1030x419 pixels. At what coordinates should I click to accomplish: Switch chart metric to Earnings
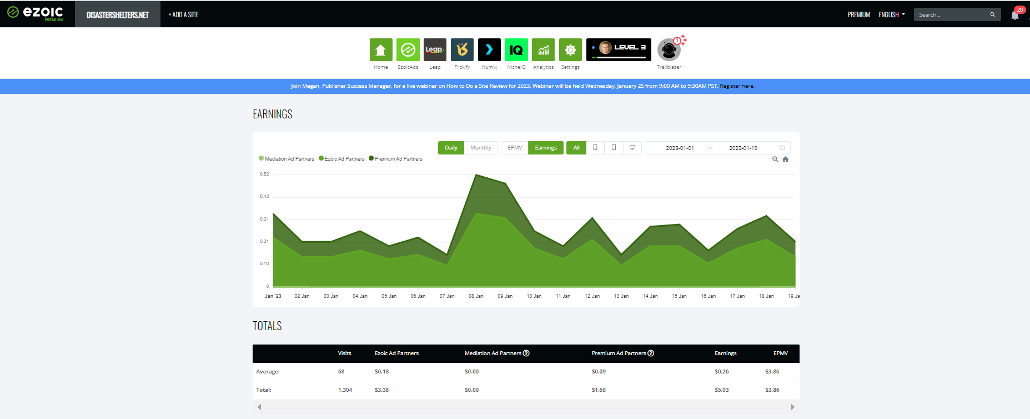546,148
